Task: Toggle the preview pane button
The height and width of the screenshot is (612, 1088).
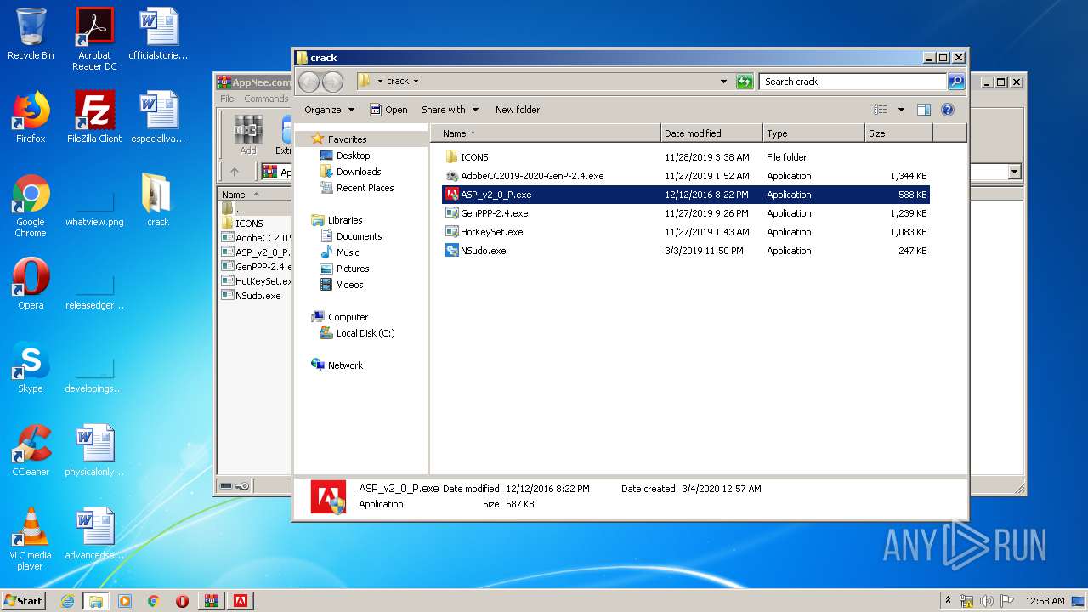Action: [924, 110]
